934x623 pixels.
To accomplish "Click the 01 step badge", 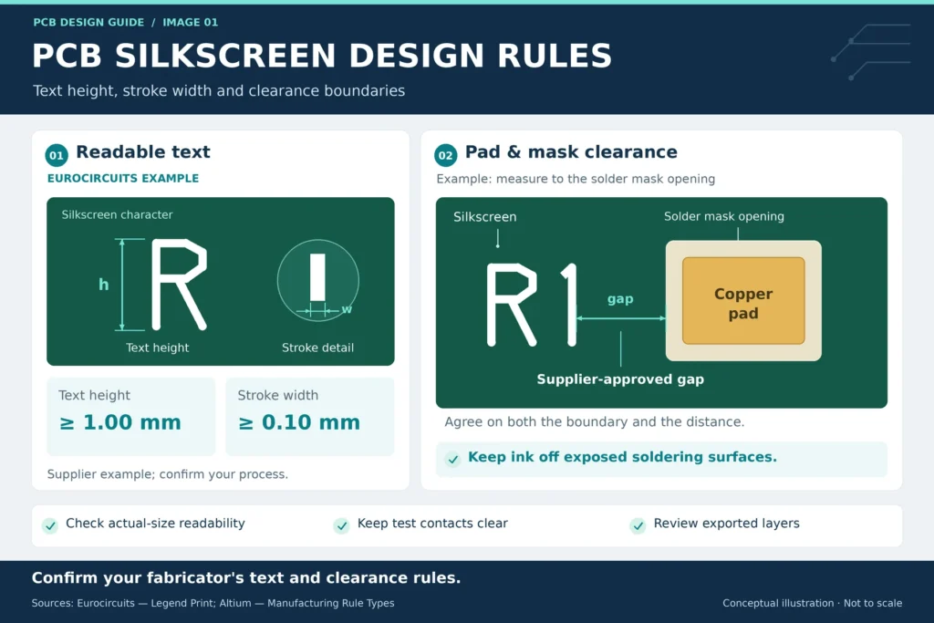I will click(x=57, y=155).
